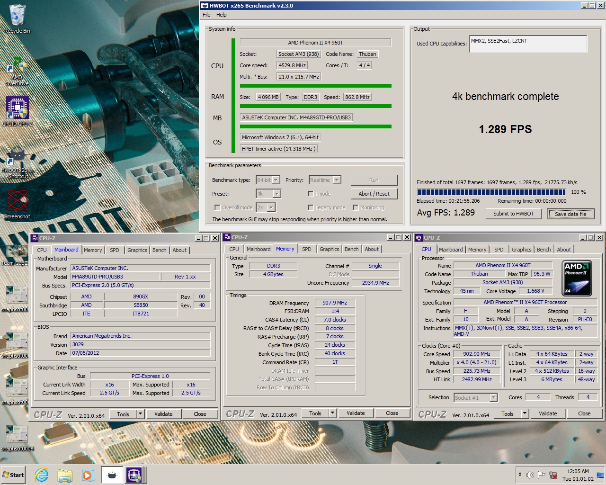
Task: Show hidden tray icons arrow
Action: [x=520, y=475]
